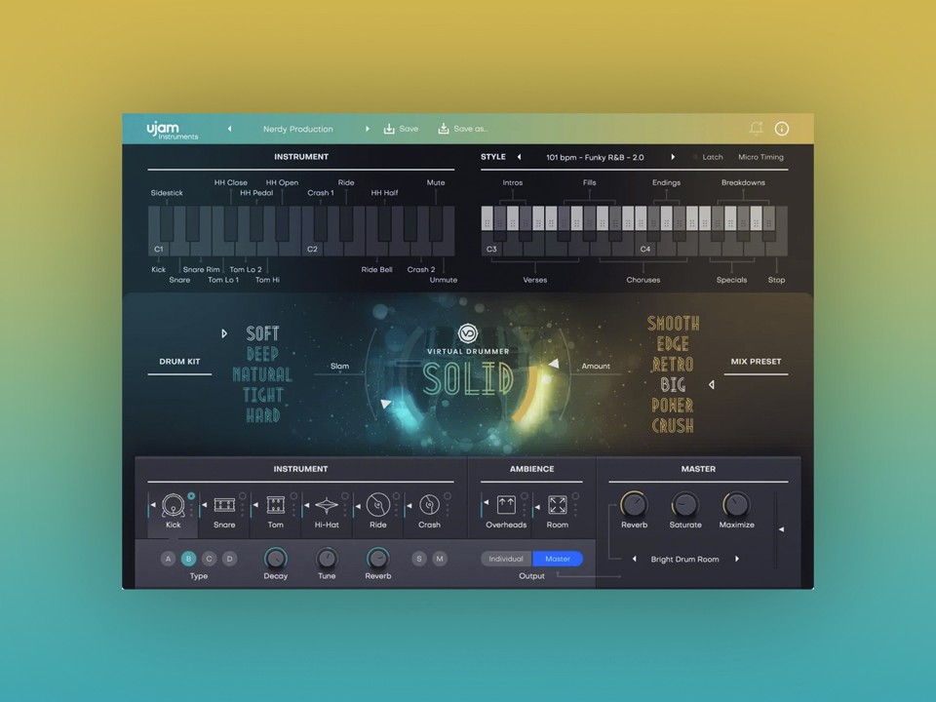The height and width of the screenshot is (702, 936).
Task: Select the Hi-Hat instrument icon
Action: pos(327,506)
